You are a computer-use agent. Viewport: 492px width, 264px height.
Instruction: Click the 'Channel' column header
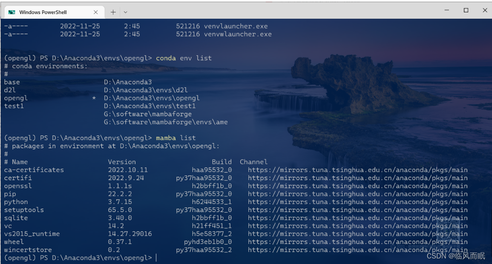253,162
